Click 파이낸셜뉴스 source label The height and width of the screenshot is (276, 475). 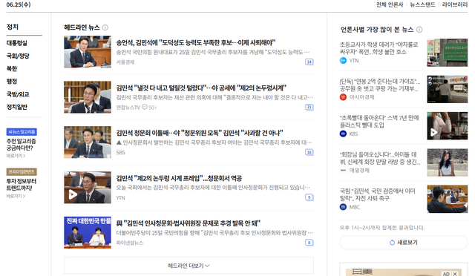click(x=130, y=243)
